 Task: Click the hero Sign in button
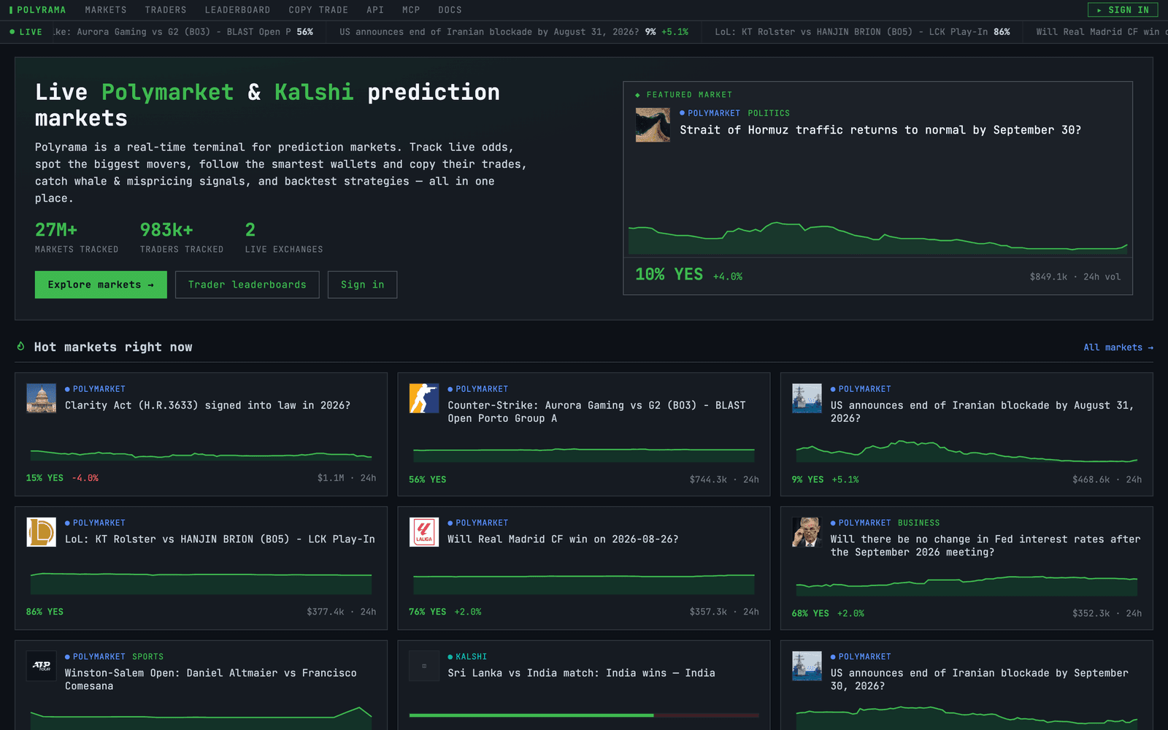point(363,285)
